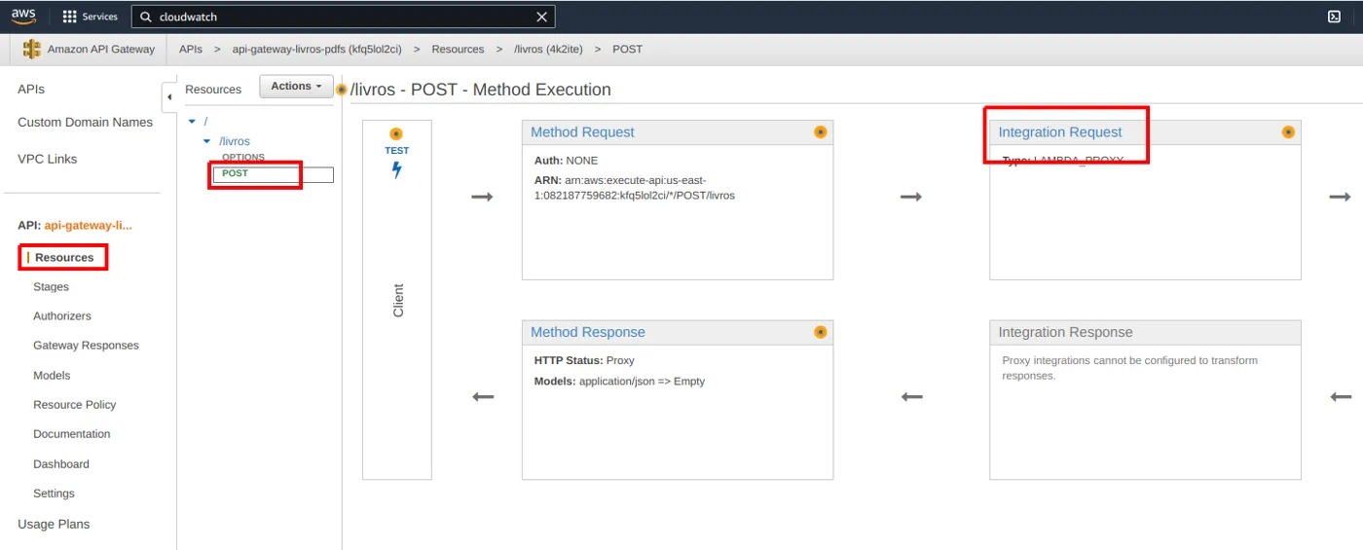Open VPC Links
Image resolution: width=1363 pixels, height=550 pixels.
[x=47, y=159]
